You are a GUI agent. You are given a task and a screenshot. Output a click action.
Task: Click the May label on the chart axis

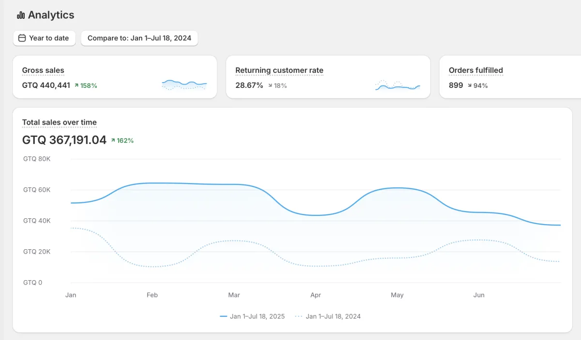397,295
